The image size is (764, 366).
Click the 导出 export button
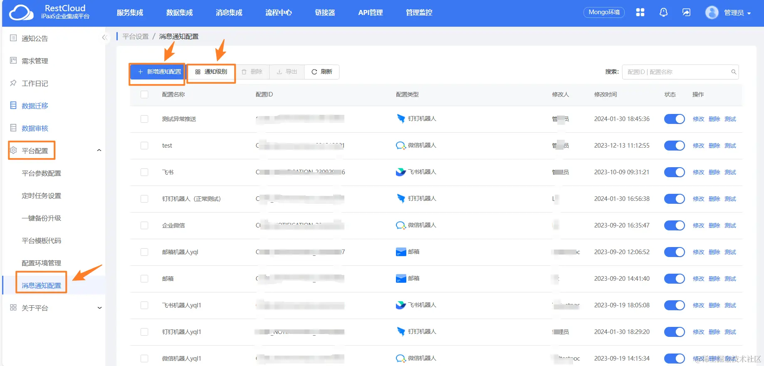pyautogui.click(x=287, y=72)
